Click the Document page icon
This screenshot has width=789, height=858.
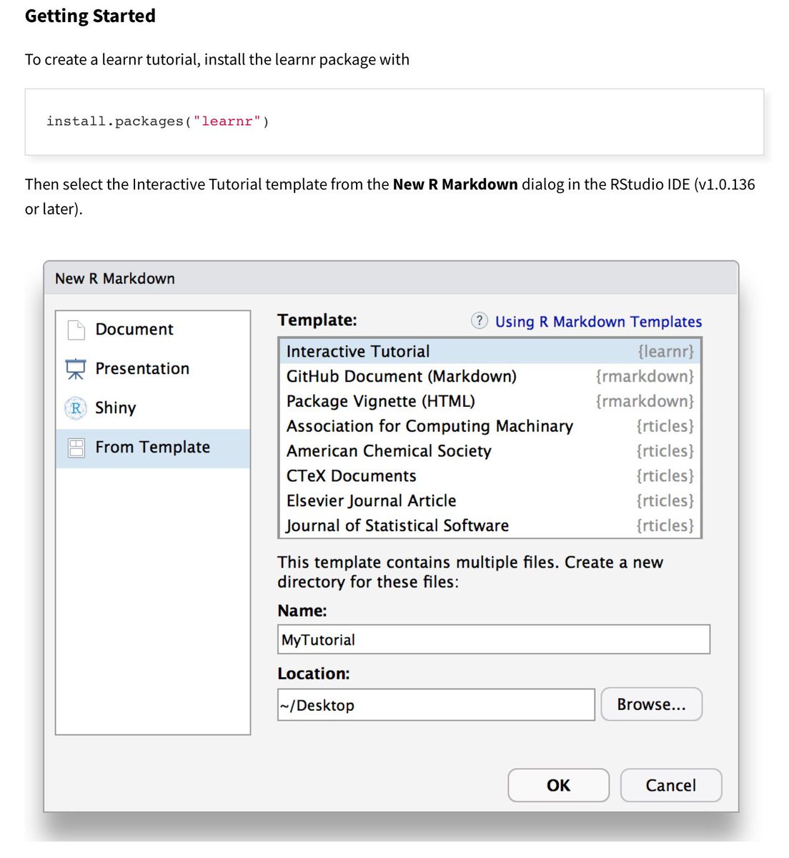[76, 330]
